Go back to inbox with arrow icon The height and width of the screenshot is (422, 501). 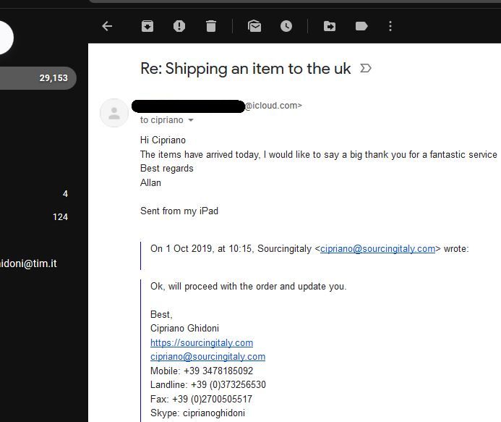click(107, 26)
